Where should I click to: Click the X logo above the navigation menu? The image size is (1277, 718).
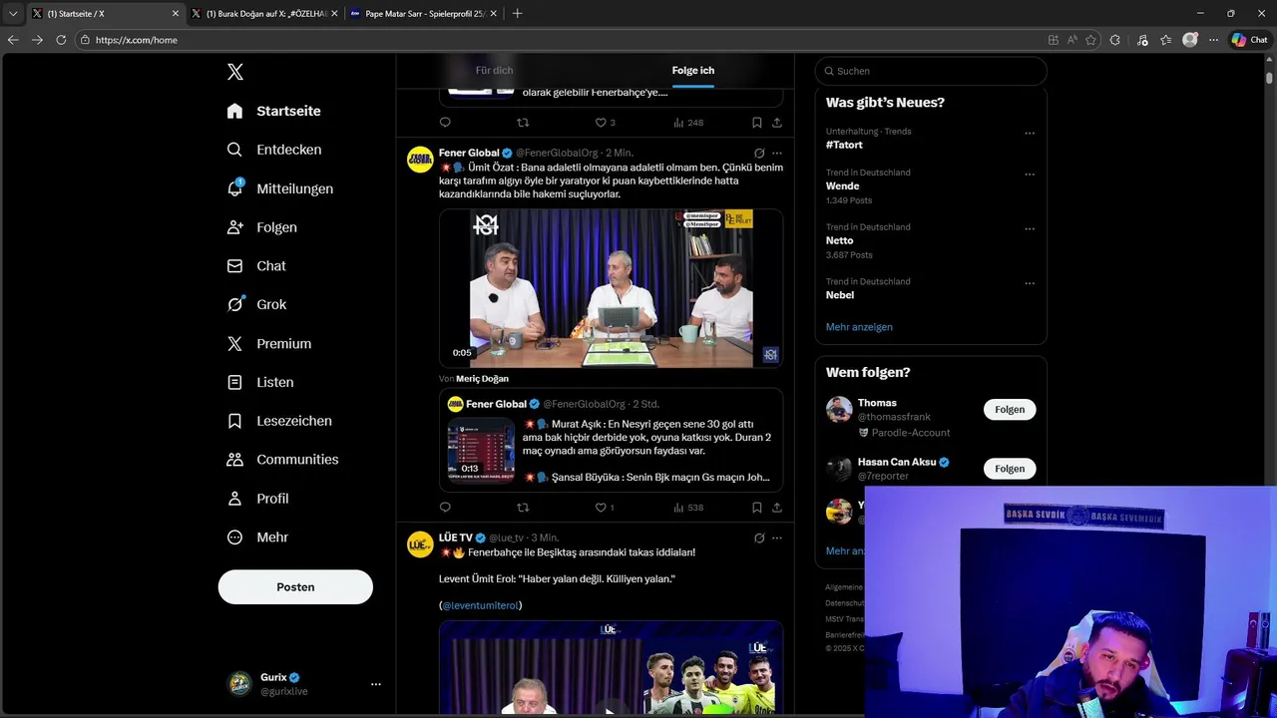(235, 72)
